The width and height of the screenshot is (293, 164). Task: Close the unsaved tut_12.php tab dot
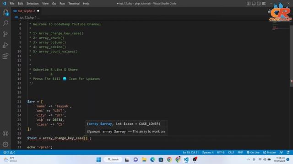coord(38,11)
